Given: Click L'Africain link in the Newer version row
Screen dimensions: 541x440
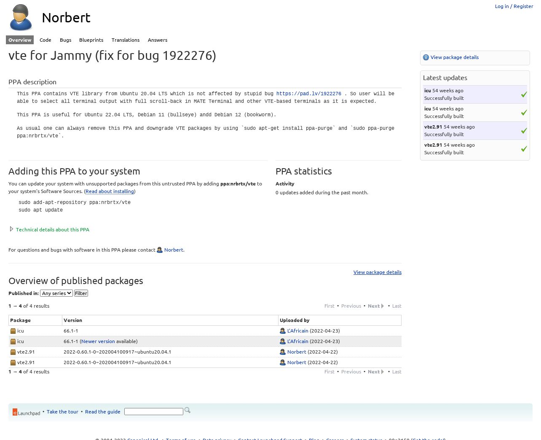Looking at the screenshot, I should tap(298, 341).
